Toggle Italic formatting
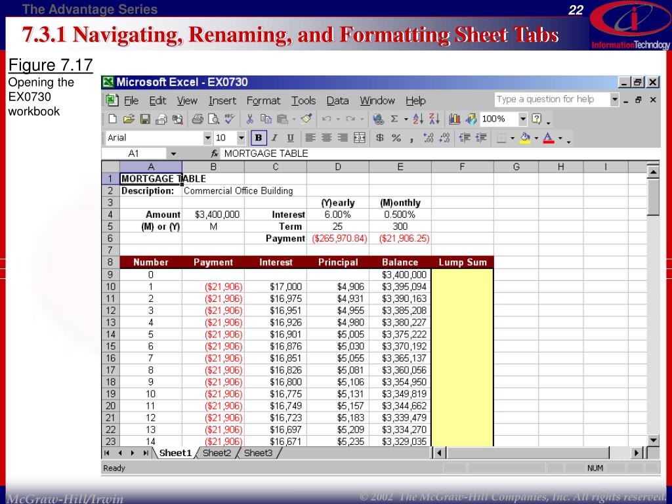 (275, 138)
